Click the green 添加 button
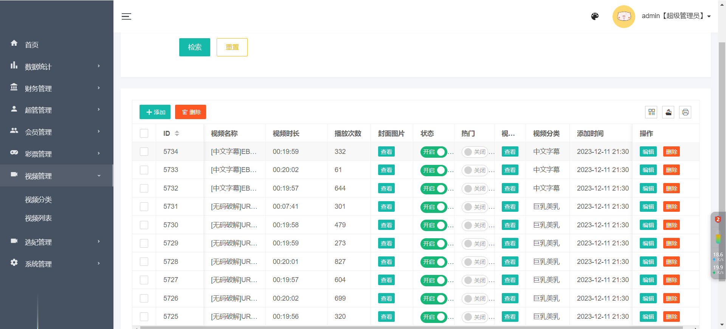 (x=155, y=112)
